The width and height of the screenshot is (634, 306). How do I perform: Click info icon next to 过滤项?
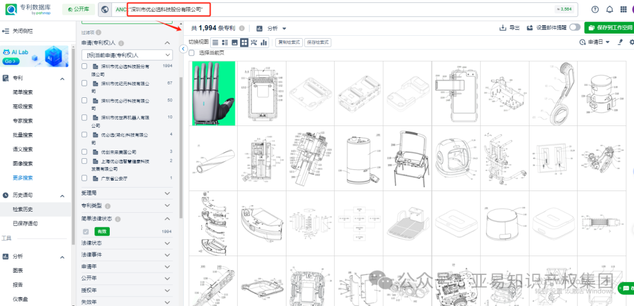tap(99, 33)
